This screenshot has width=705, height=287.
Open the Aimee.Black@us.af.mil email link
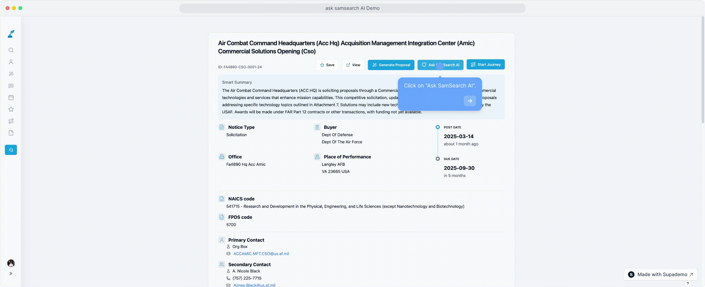[x=254, y=285]
